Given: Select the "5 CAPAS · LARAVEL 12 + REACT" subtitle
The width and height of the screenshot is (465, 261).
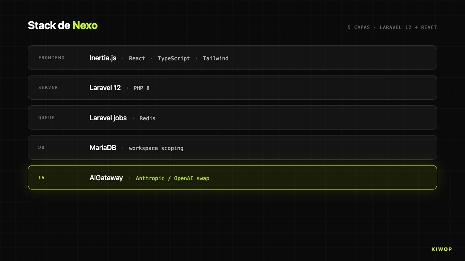Looking at the screenshot, I should point(392,27).
